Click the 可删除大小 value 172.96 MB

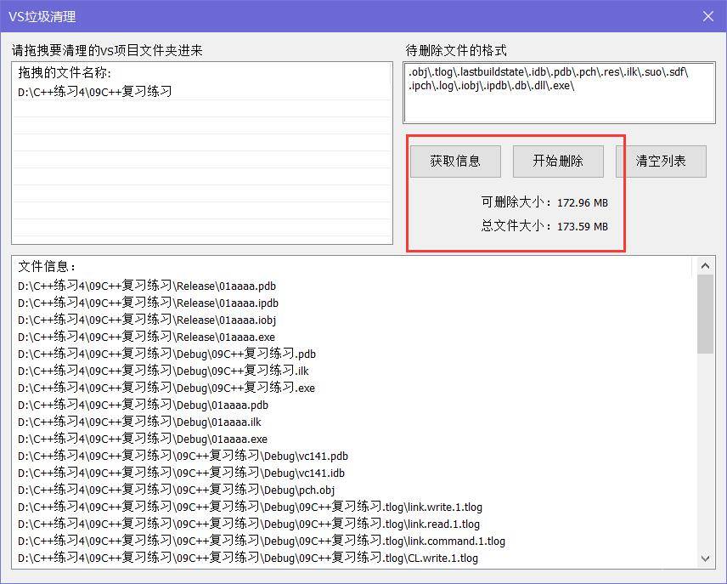coord(583,203)
